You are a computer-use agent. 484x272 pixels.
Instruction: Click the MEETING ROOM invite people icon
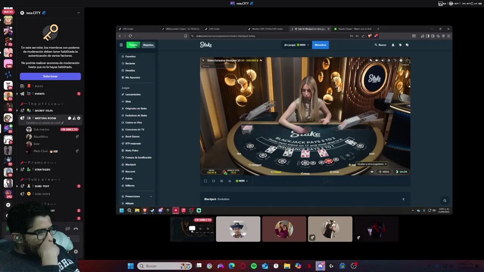[x=74, y=118]
